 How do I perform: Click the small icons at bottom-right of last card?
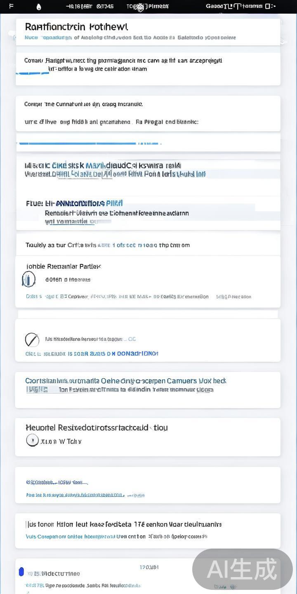[224, 587]
